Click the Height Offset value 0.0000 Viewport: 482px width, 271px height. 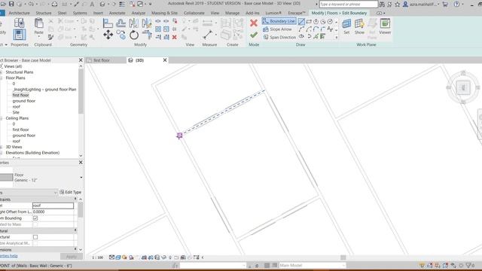tap(53, 212)
